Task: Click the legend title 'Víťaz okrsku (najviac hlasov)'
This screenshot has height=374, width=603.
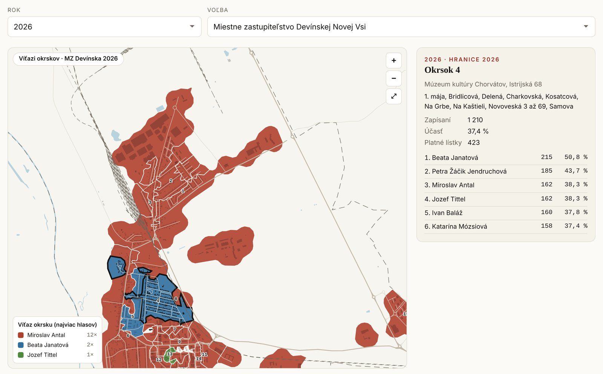Action: 57,325
